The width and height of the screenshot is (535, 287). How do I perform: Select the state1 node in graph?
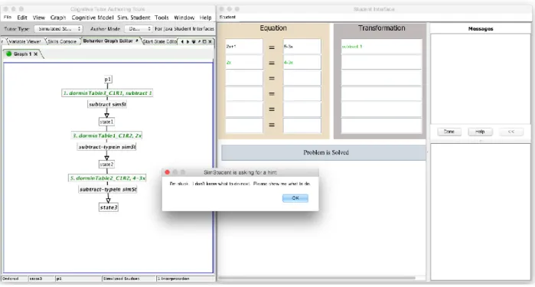[x=106, y=122]
